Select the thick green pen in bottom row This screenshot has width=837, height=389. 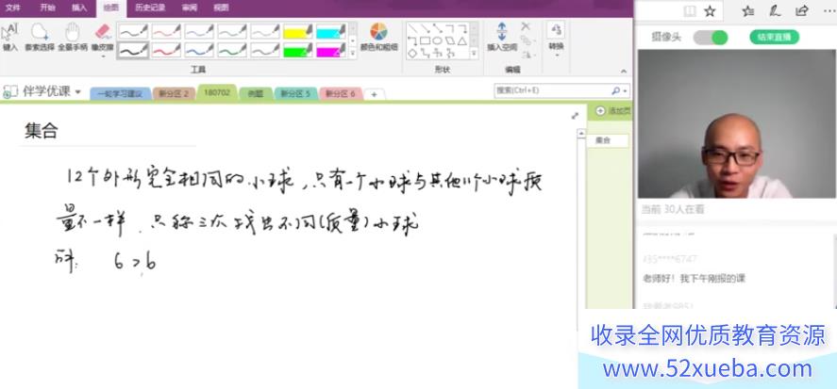coord(232,50)
